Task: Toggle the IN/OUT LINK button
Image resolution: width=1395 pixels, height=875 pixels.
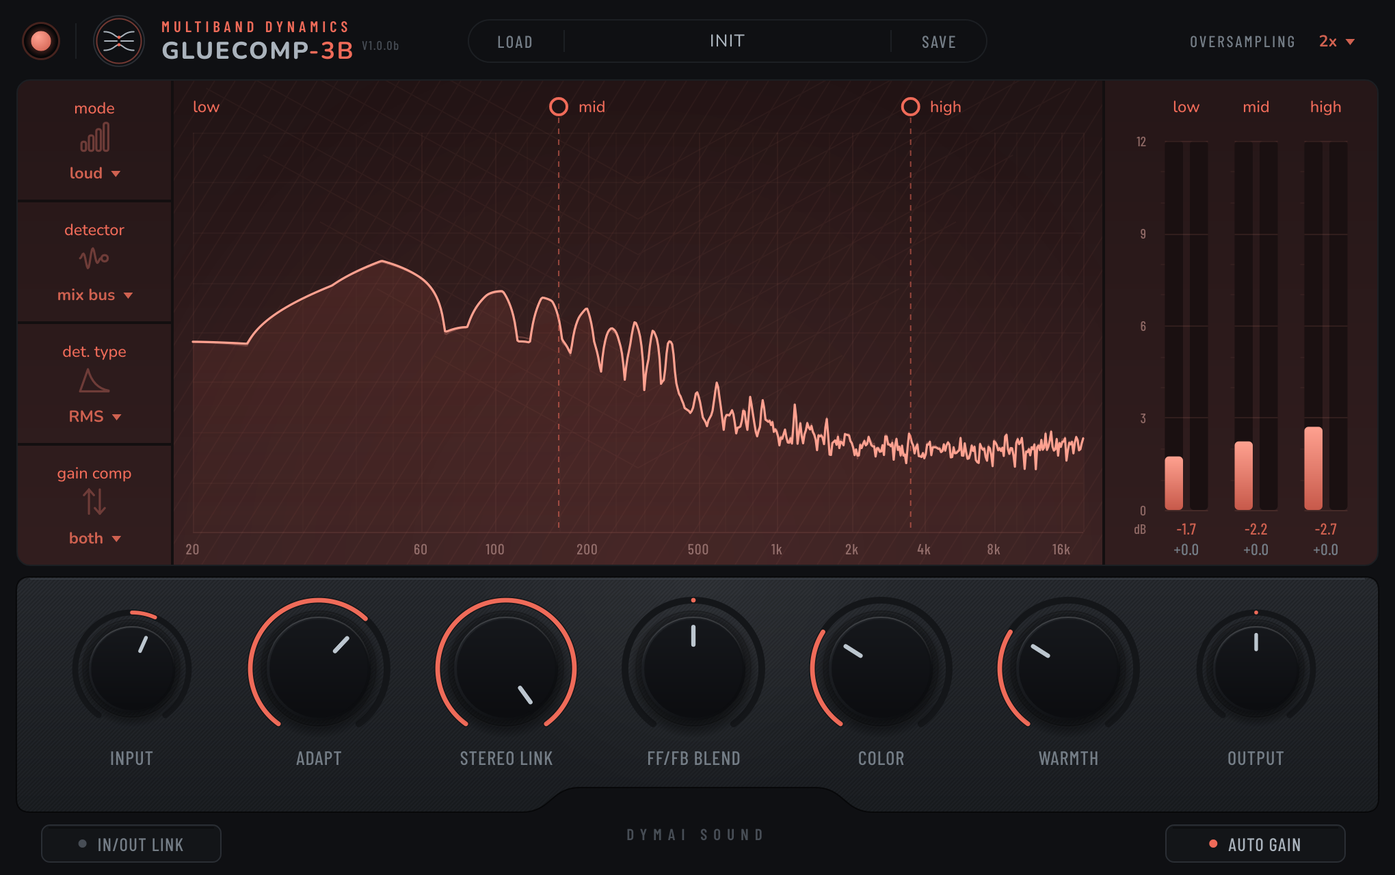Action: point(131,844)
